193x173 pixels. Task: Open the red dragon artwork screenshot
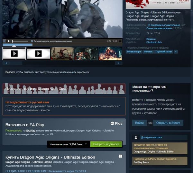[62, 54]
